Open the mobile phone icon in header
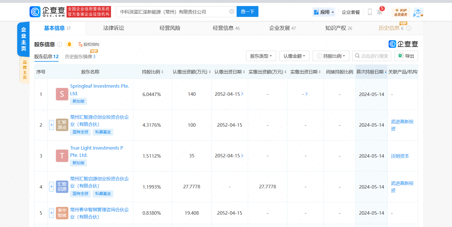The image size is (452, 227). pyautogui.click(x=370, y=12)
